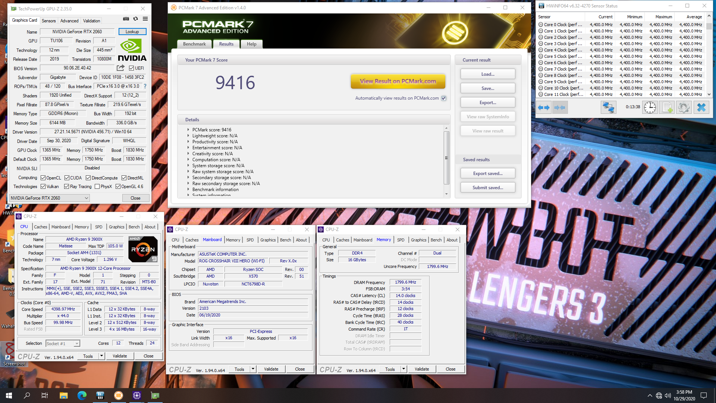Click the Load... button in PCMark 7

point(488,74)
